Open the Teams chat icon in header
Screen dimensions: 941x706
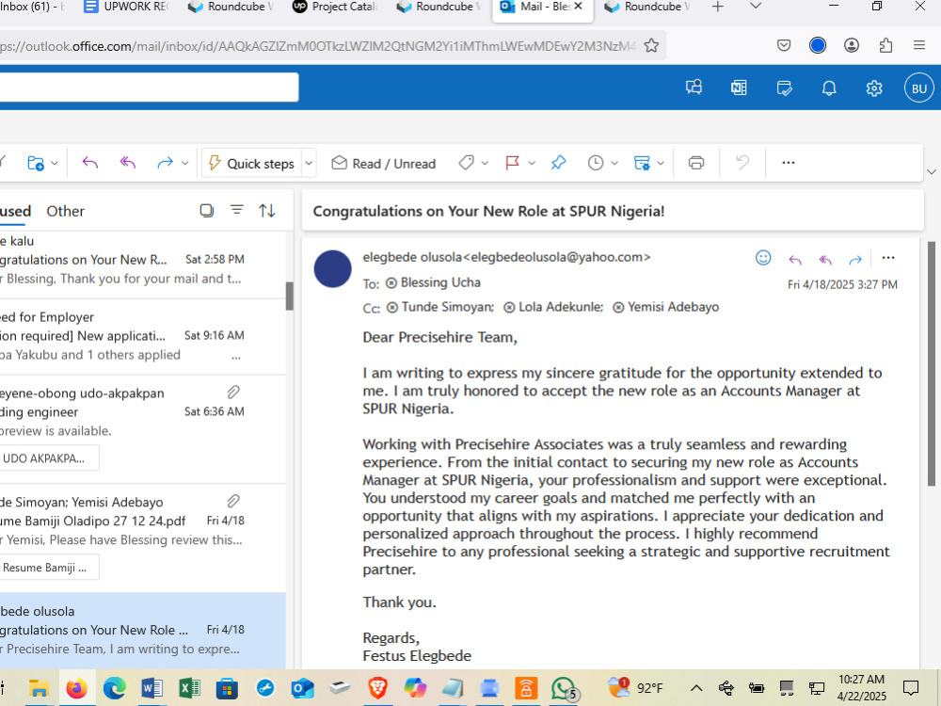click(694, 88)
